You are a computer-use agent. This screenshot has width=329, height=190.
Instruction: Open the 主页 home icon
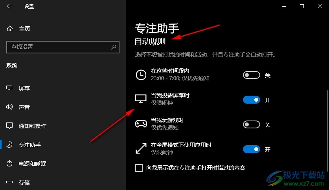point(10,29)
